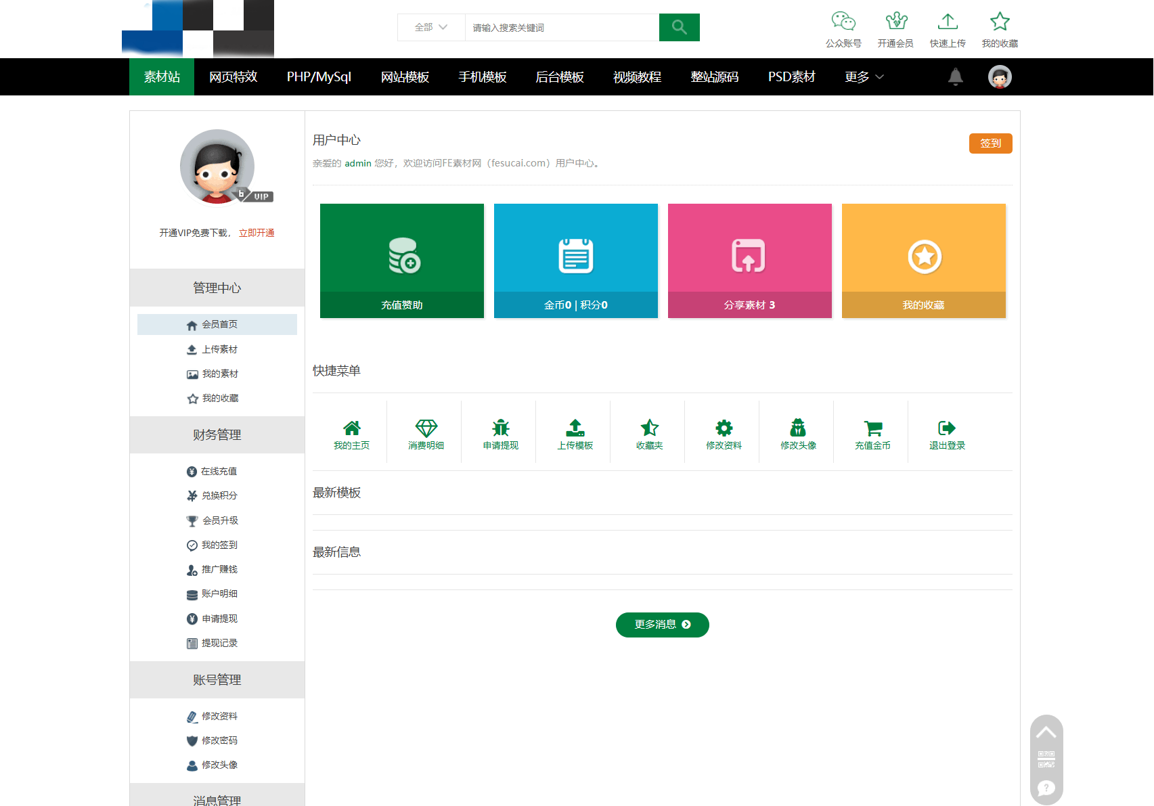Click the 立即开通 VIP link
This screenshot has height=806, width=1154.
[257, 233]
